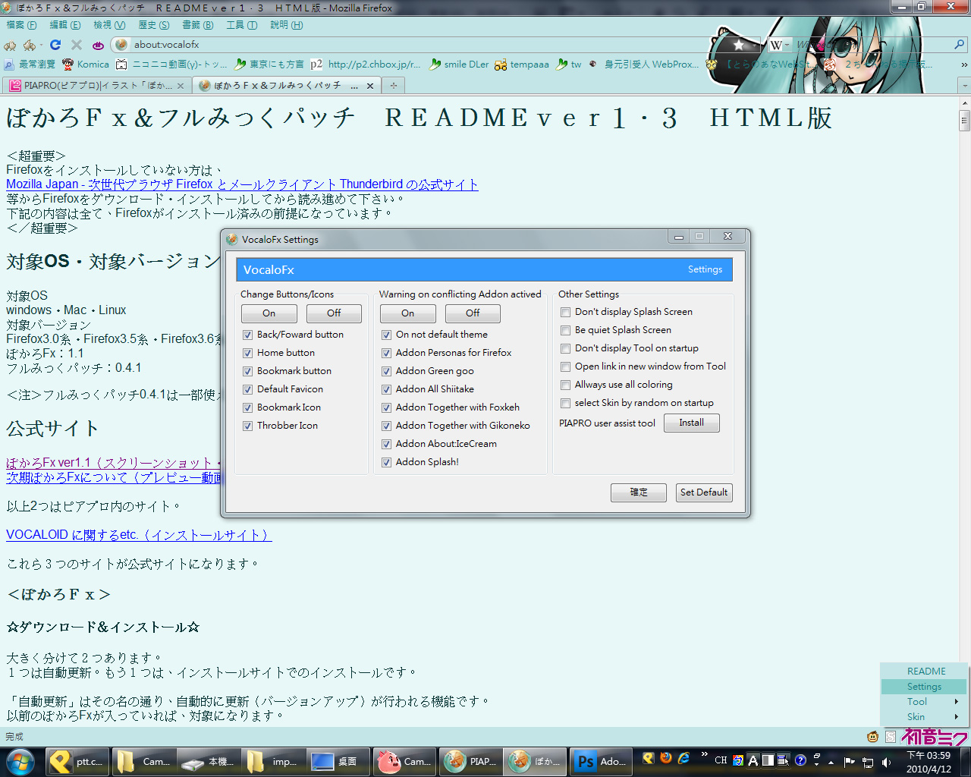Image resolution: width=971 pixels, height=777 pixels.
Task: Close the PIAPRO tab
Action: click(181, 86)
